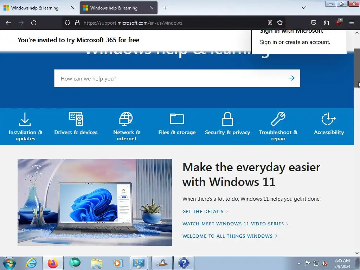Screen dimensions: 360x270
Task: Click the Firefox taskbar icon
Action: pyautogui.click(x=53, y=263)
